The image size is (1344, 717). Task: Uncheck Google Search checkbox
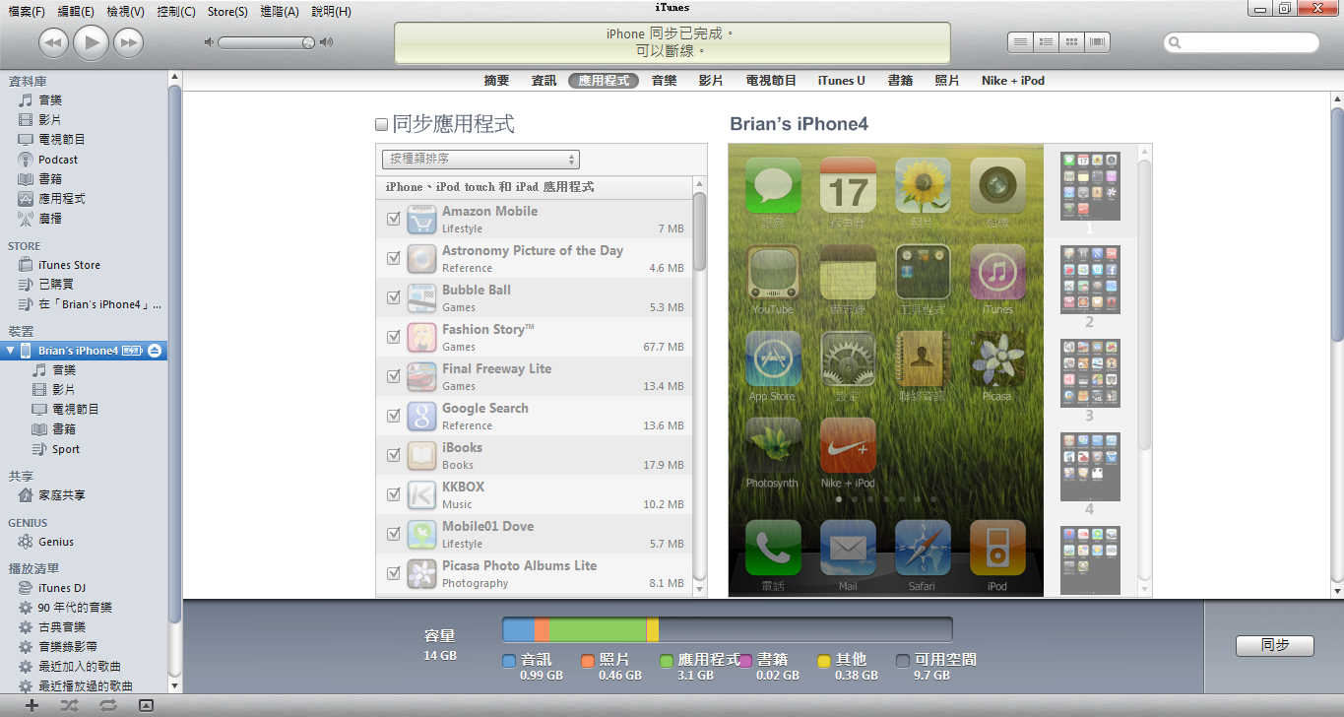(394, 416)
